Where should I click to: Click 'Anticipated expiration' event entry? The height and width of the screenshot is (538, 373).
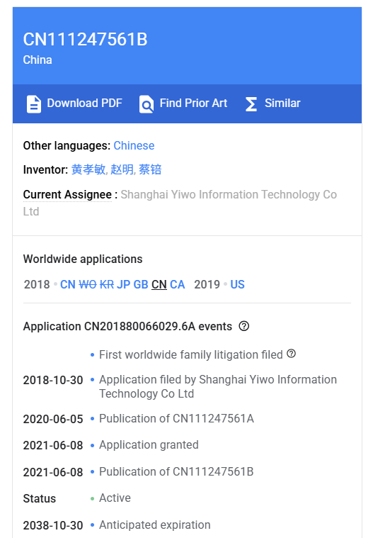click(x=155, y=525)
